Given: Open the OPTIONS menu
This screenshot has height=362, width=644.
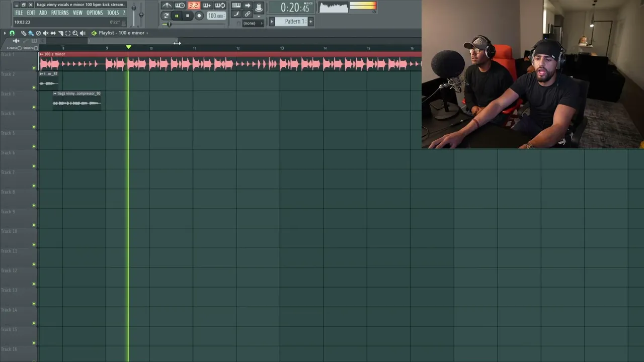Looking at the screenshot, I should click(x=95, y=13).
